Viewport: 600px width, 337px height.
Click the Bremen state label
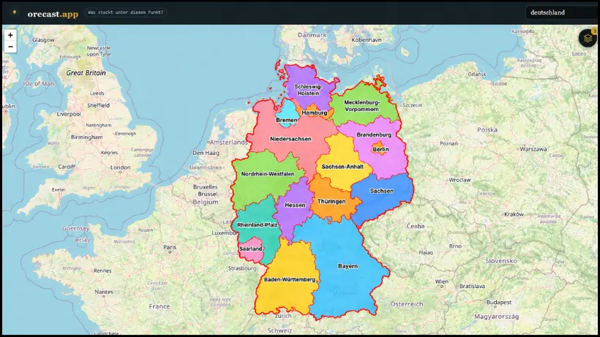pyautogui.click(x=287, y=121)
